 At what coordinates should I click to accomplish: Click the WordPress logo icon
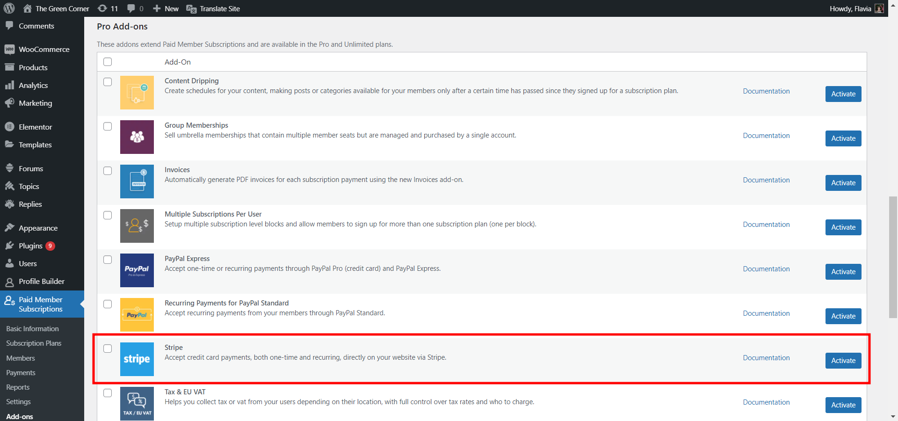coord(9,8)
